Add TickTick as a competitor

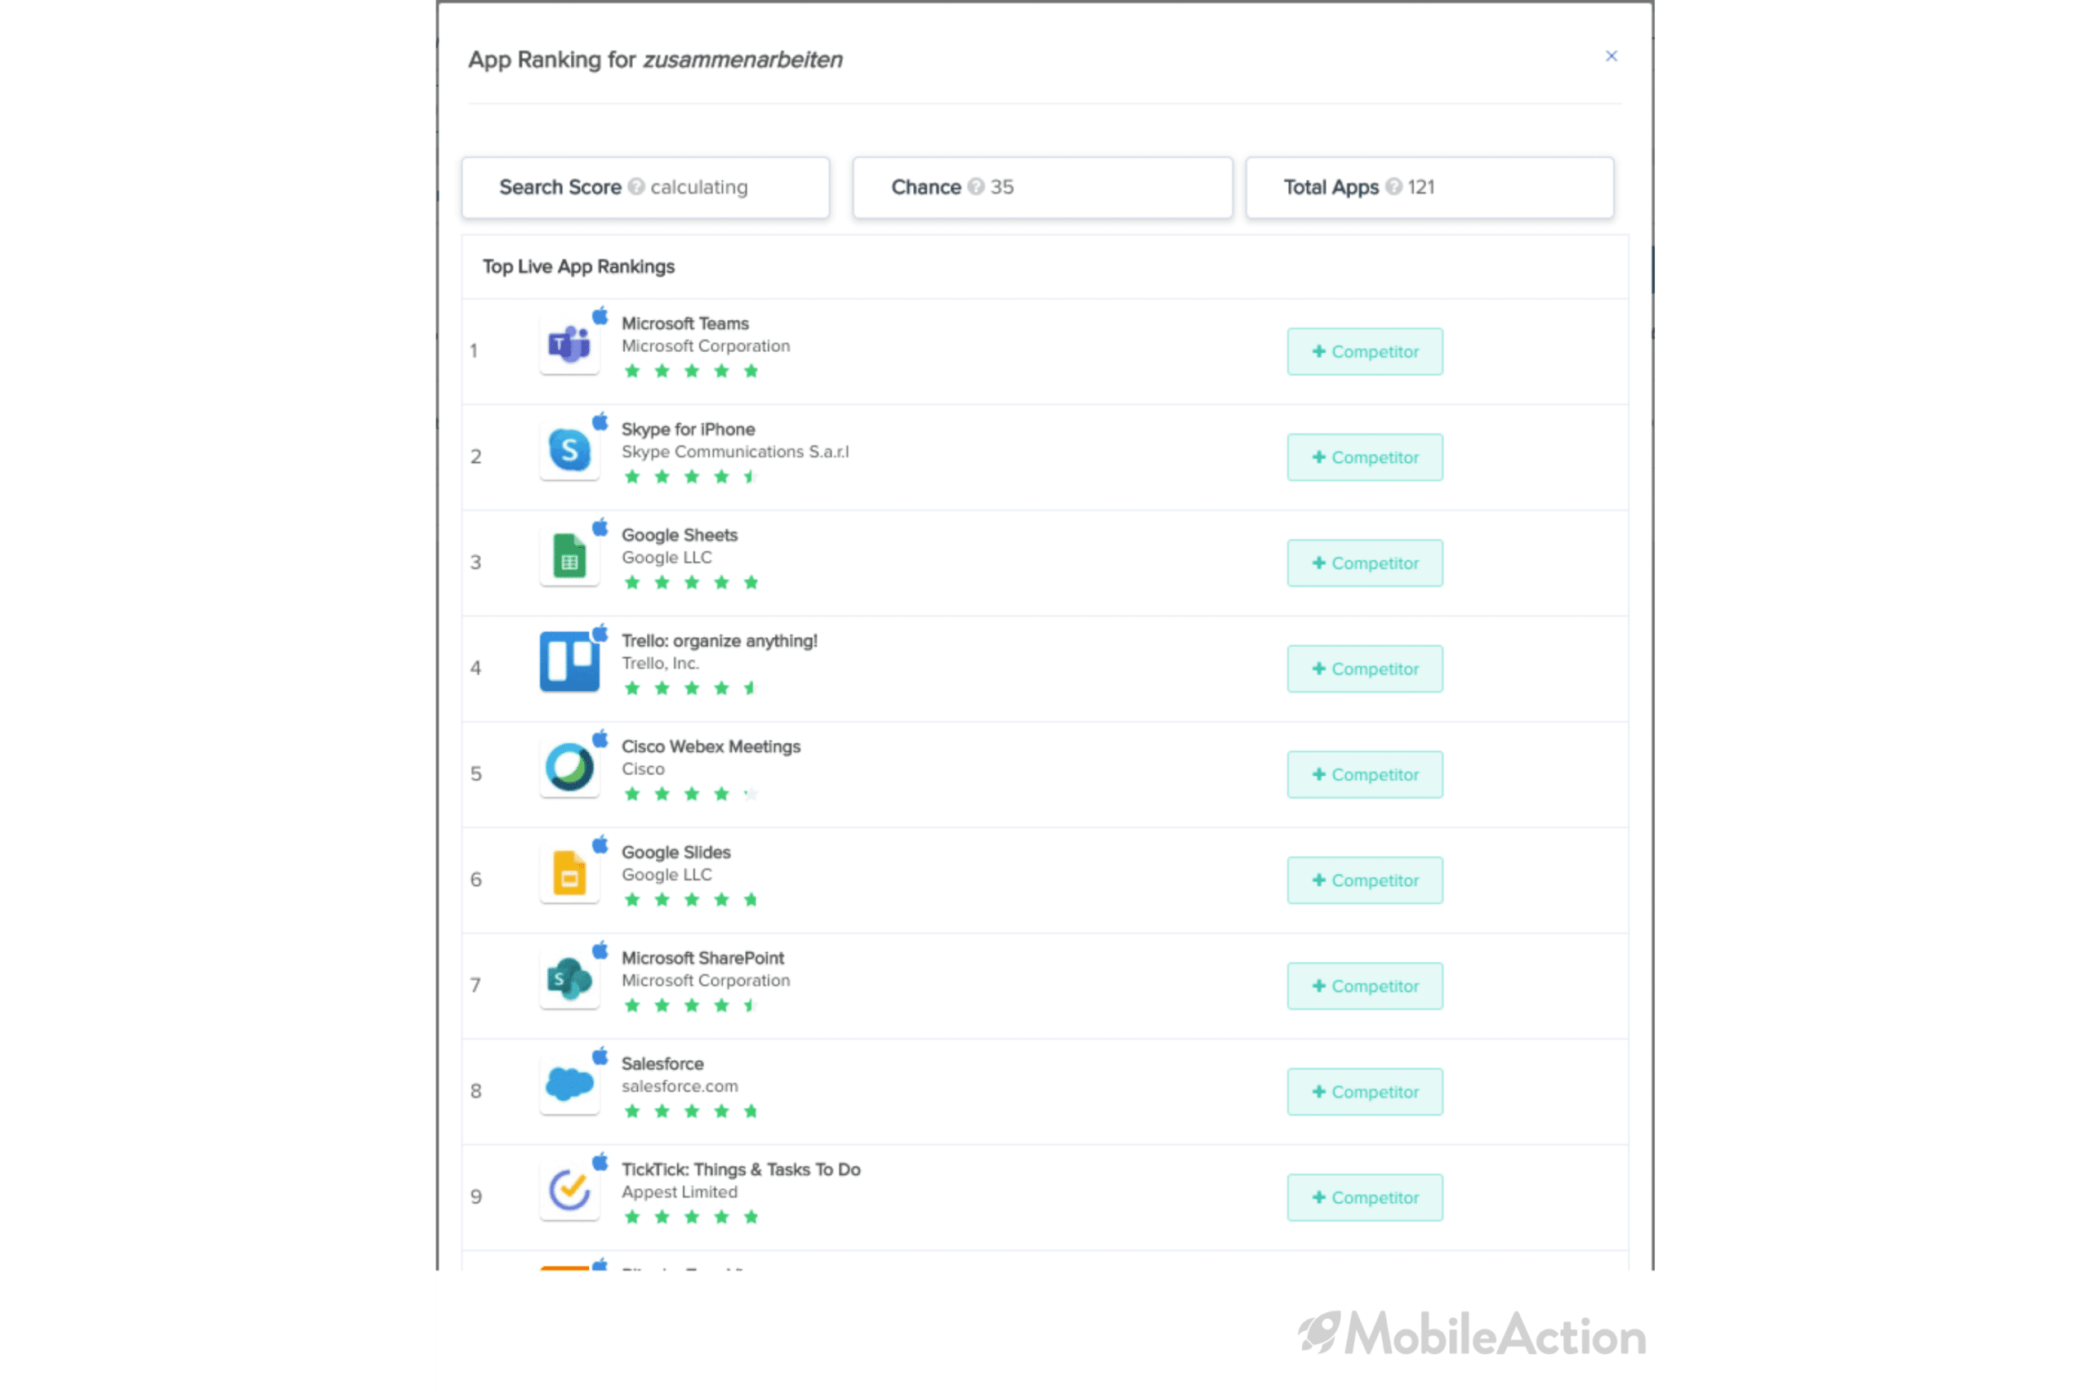[1365, 1198]
